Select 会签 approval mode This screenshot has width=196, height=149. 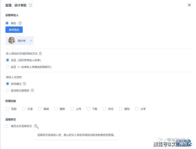point(7,60)
